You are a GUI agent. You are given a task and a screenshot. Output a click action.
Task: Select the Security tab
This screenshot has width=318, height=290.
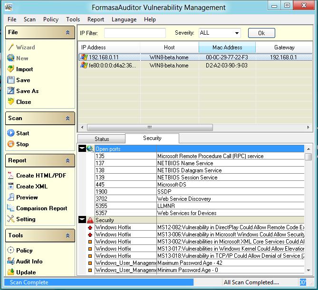pyautogui.click(x=152, y=138)
